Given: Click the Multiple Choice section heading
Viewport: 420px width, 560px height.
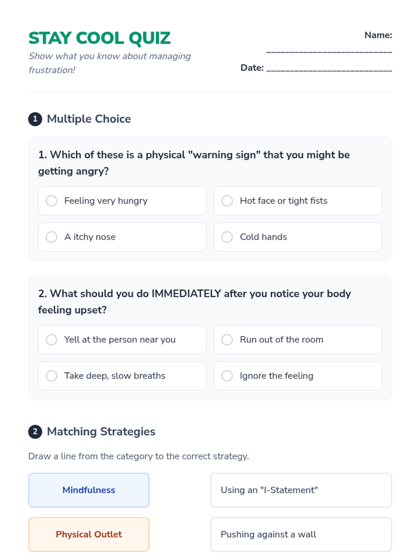Looking at the screenshot, I should point(89,119).
